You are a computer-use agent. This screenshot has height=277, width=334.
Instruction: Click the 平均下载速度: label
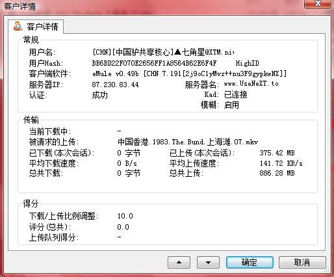(54, 163)
